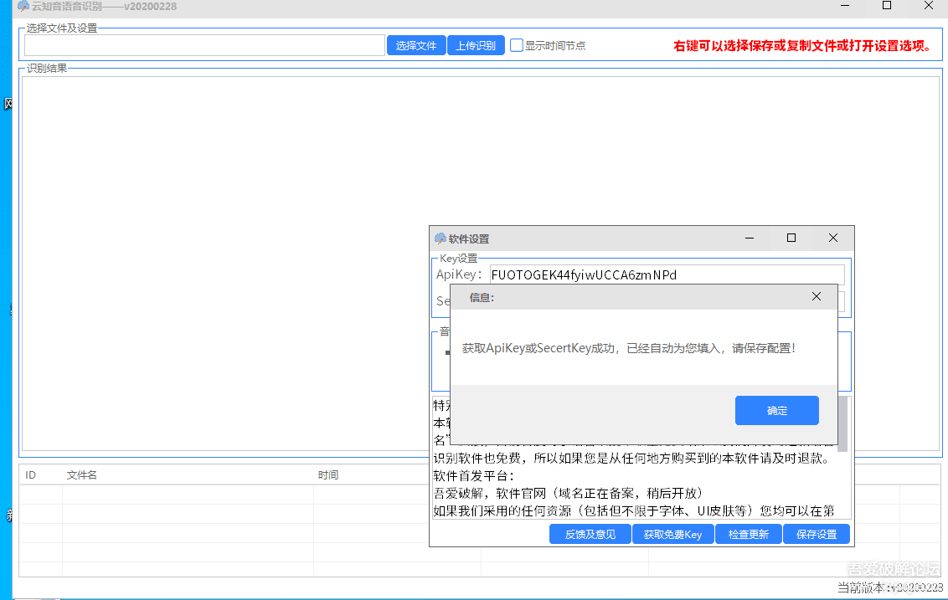Click the 时间 column header
The image size is (948, 600).
pos(328,475)
